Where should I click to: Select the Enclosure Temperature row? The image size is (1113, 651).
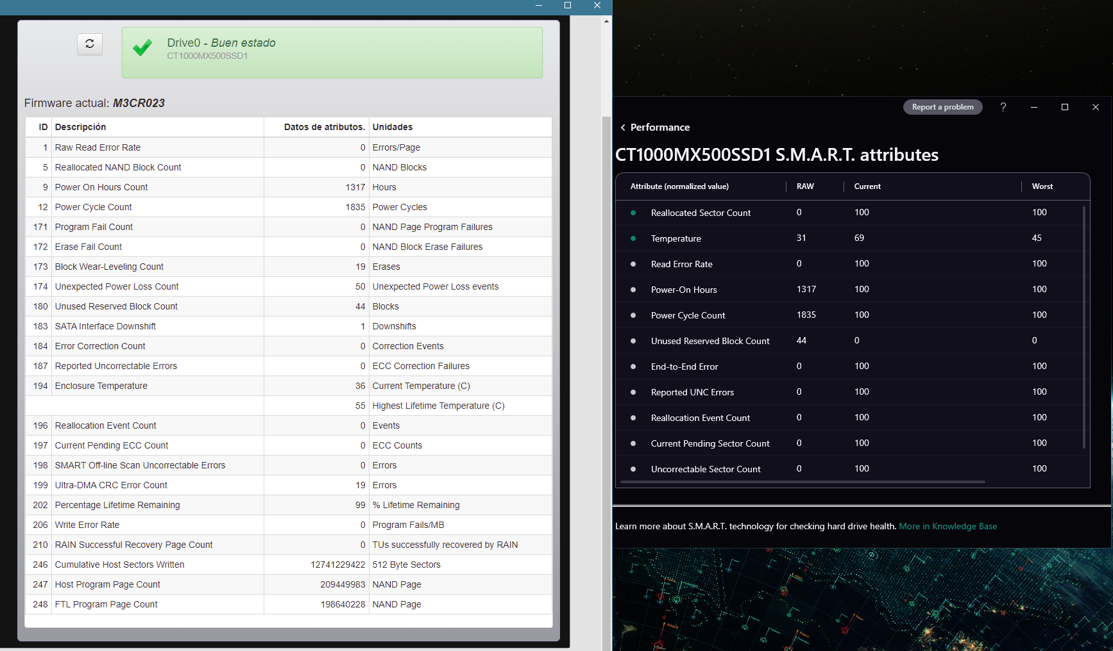[x=289, y=386]
